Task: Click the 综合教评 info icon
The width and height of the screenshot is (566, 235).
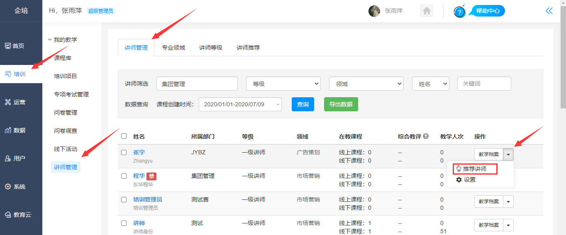Action: click(426, 136)
